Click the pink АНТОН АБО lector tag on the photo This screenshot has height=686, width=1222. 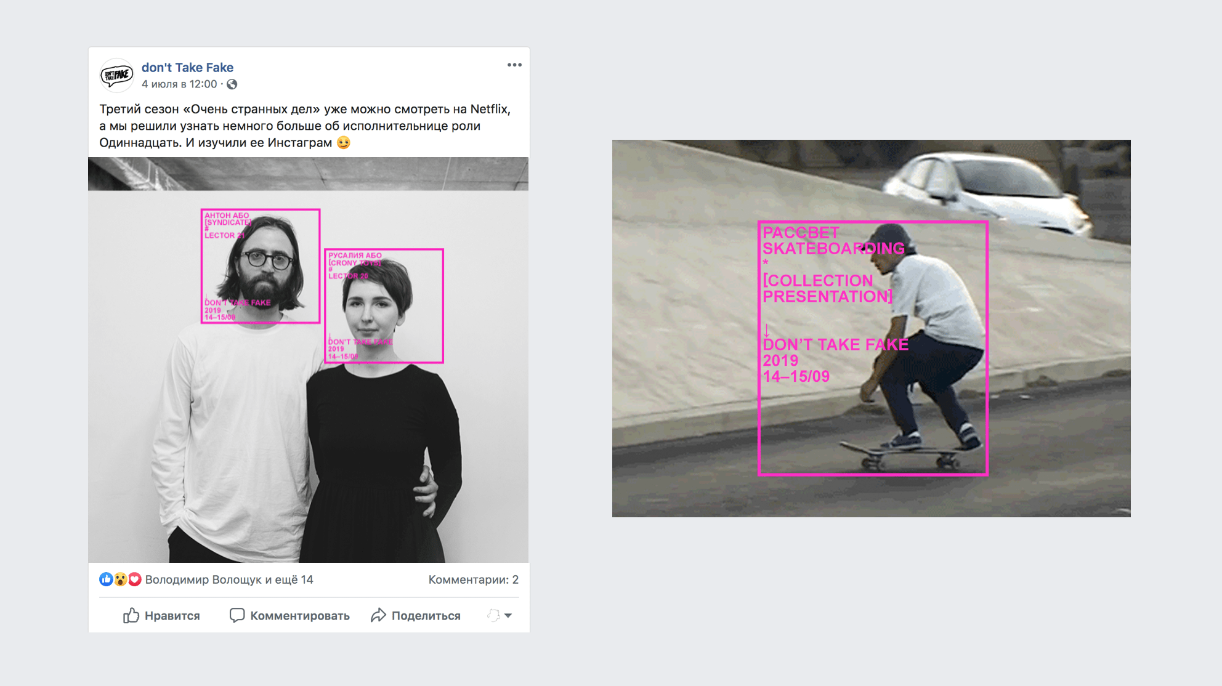point(261,266)
